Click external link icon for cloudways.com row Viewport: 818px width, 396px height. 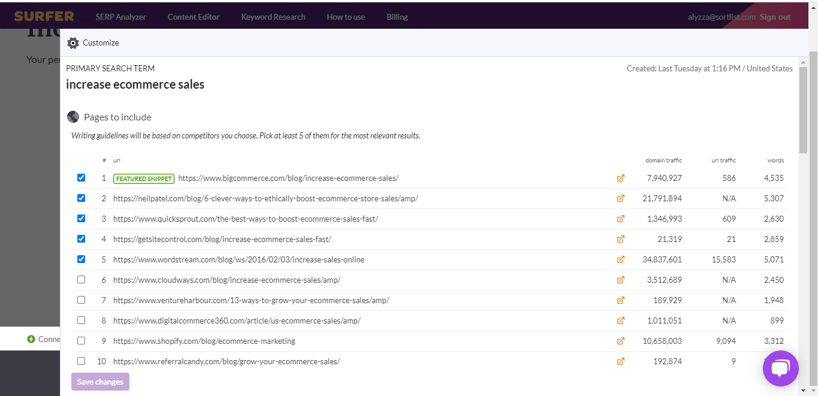[x=620, y=280]
